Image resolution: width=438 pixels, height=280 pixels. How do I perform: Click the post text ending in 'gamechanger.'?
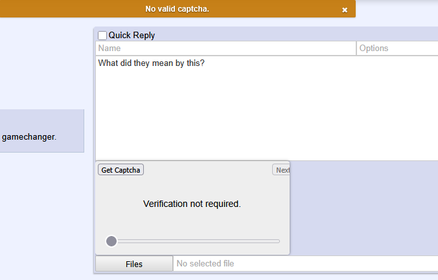tap(29, 137)
